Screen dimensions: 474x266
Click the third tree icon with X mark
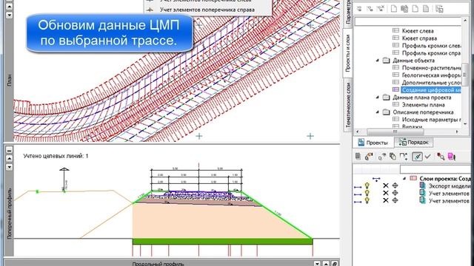tap(380, 9)
